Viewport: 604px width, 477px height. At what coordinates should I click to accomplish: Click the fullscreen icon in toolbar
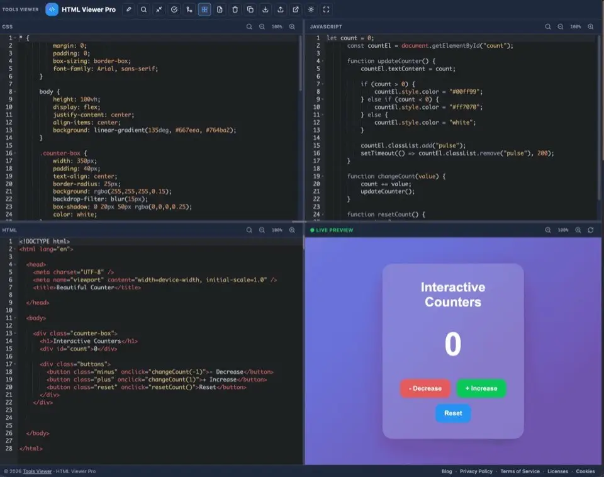coord(327,9)
